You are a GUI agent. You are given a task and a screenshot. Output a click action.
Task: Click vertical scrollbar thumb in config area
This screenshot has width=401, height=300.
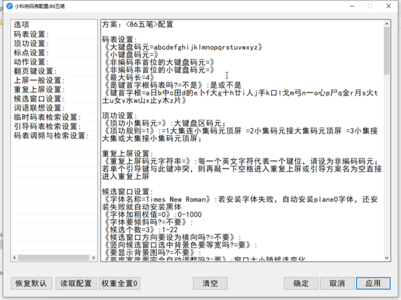387,51
